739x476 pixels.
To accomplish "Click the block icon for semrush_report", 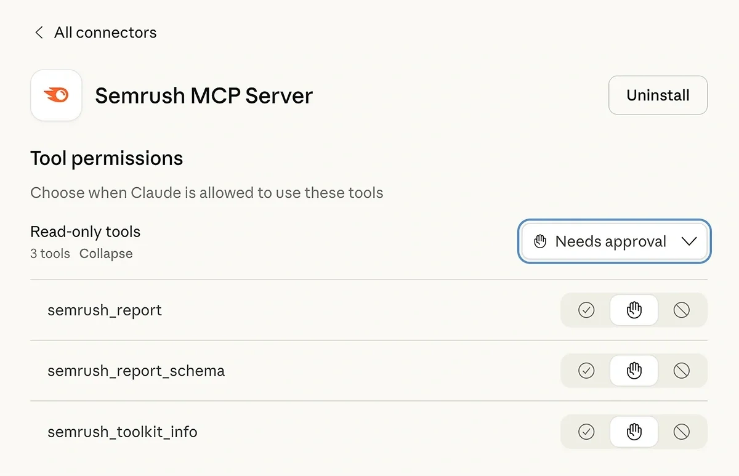I will pyautogui.click(x=682, y=310).
